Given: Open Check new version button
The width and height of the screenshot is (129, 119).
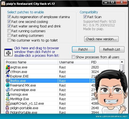Looking at the screenshot, I should (x=101, y=39).
